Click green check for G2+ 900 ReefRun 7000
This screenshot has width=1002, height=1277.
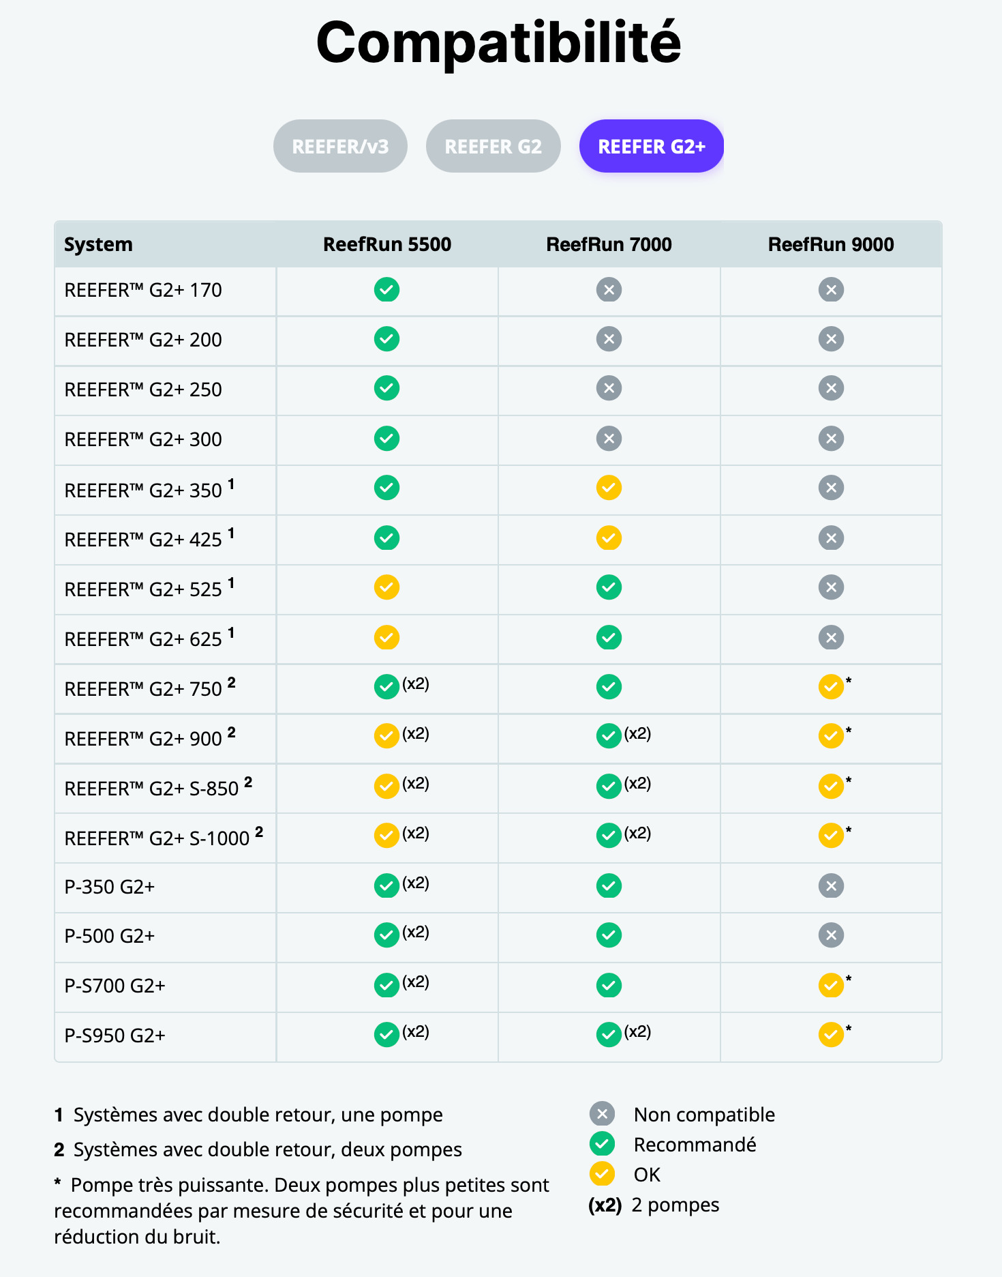(x=609, y=736)
